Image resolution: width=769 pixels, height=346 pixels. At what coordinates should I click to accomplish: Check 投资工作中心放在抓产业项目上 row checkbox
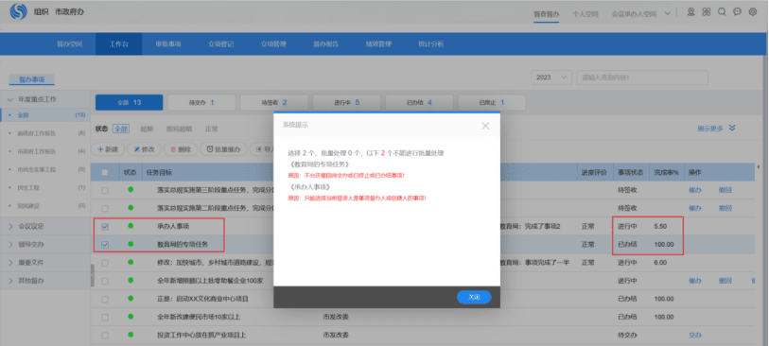pos(105,336)
